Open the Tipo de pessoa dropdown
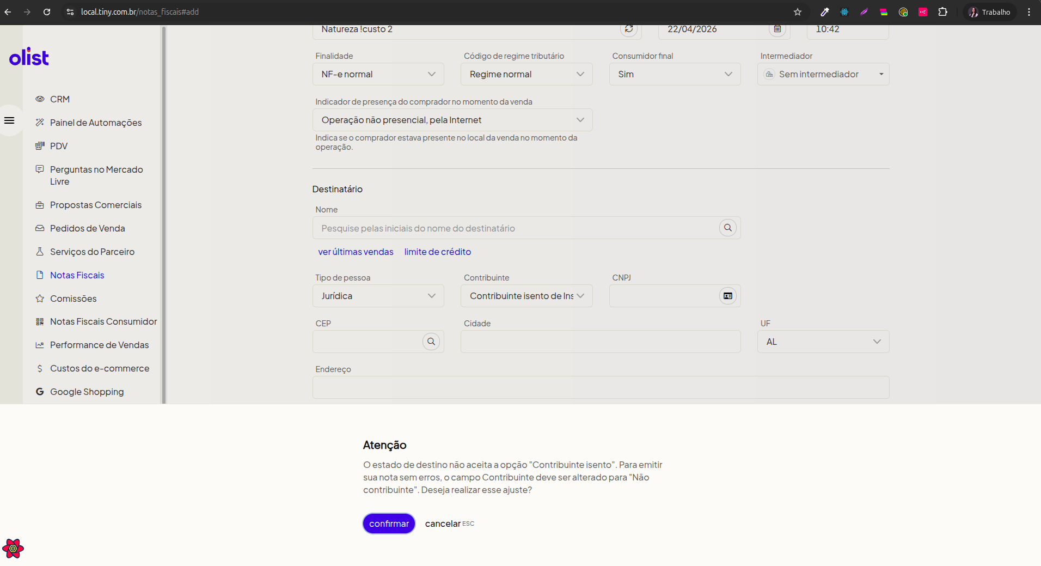This screenshot has height=566, width=1041. pyautogui.click(x=378, y=296)
